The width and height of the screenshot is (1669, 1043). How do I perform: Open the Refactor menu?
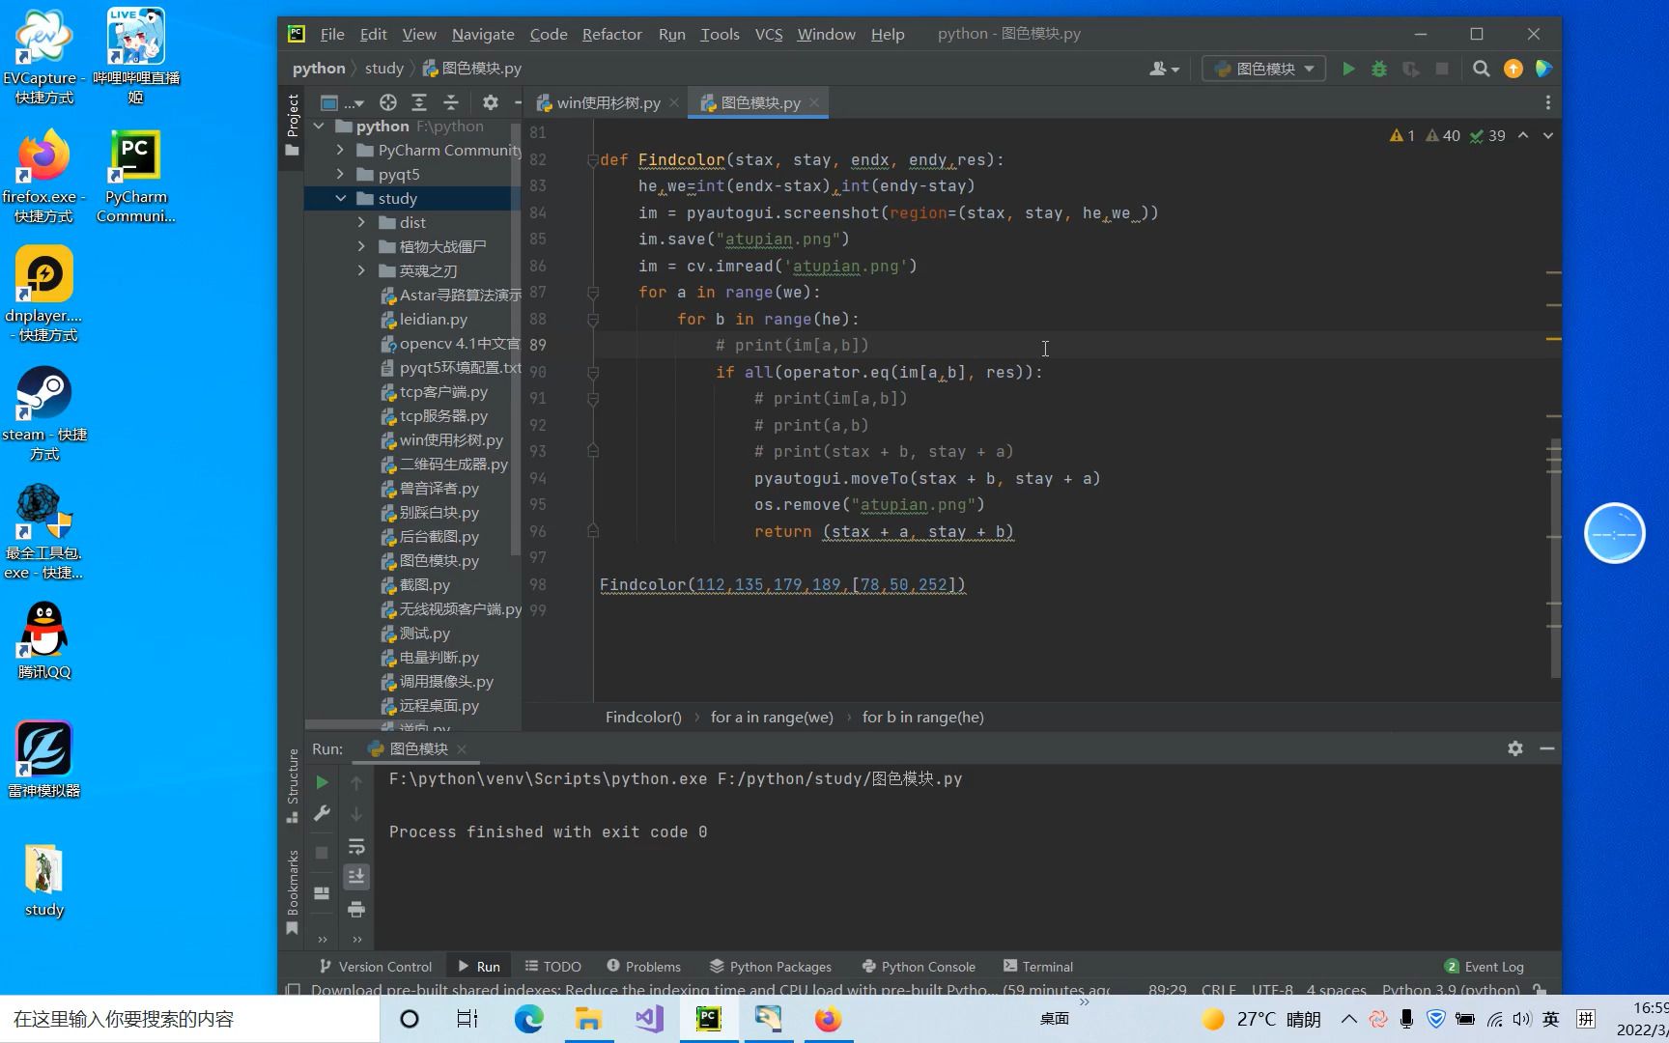pos(611,34)
